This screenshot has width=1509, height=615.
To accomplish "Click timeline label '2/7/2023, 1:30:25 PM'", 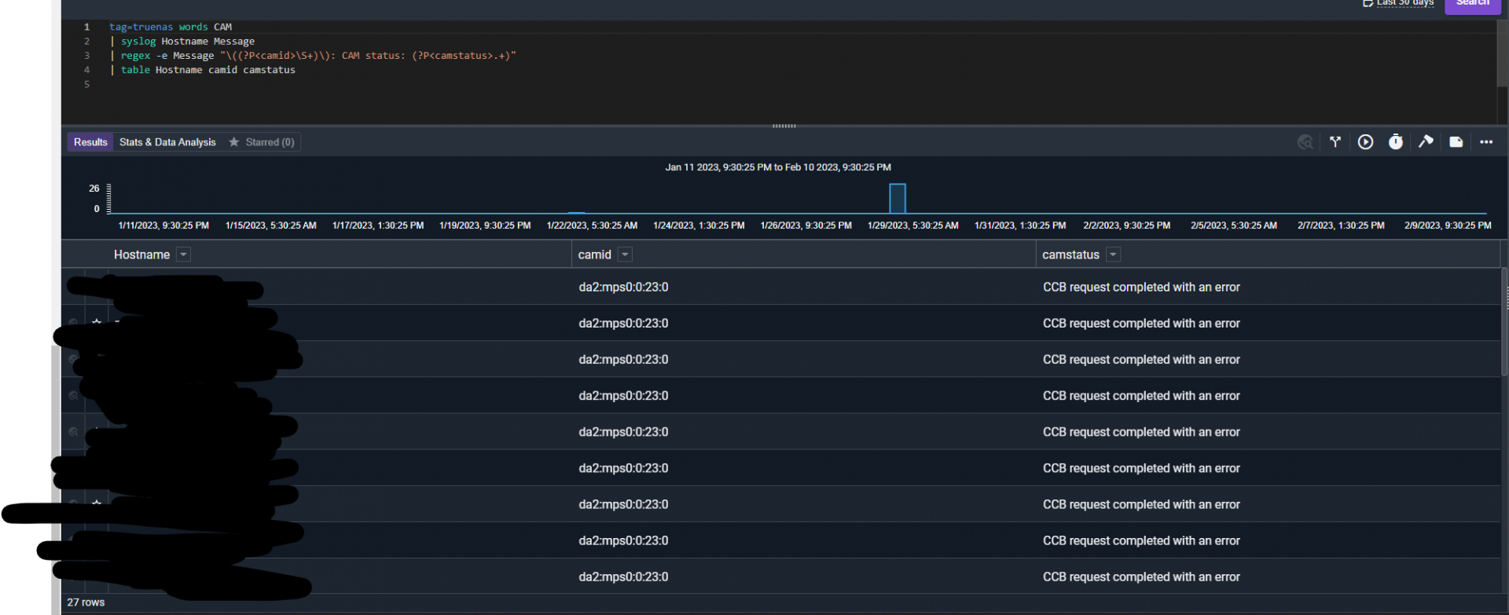I will (x=1341, y=225).
